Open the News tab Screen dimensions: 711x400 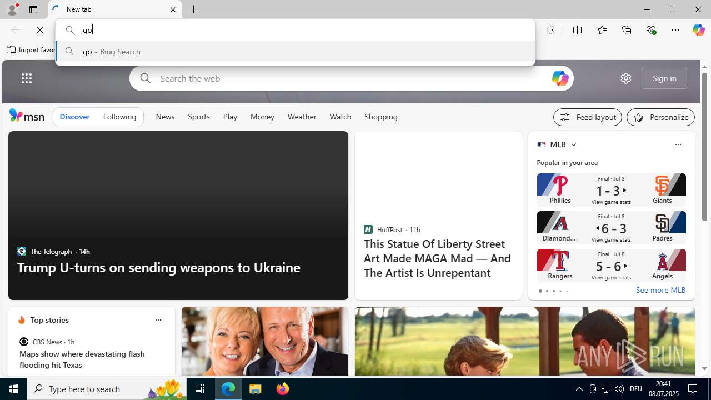click(x=165, y=117)
